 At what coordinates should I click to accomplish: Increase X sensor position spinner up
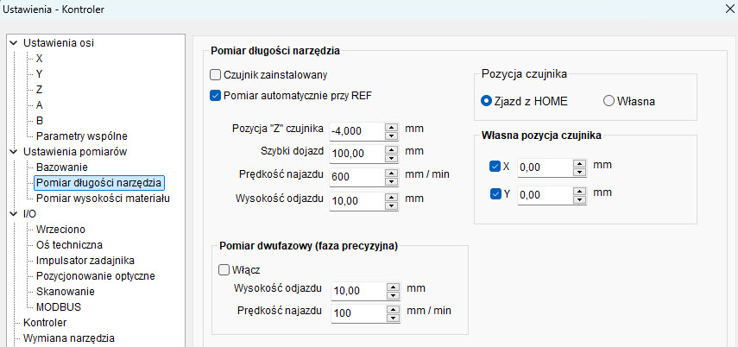[579, 163]
